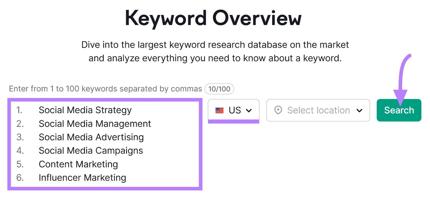Image resolution: width=430 pixels, height=200 pixels.
Task: Click the US flag icon
Action: 220,110
